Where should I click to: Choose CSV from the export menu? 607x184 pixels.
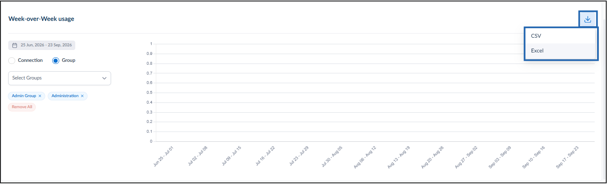click(561, 36)
